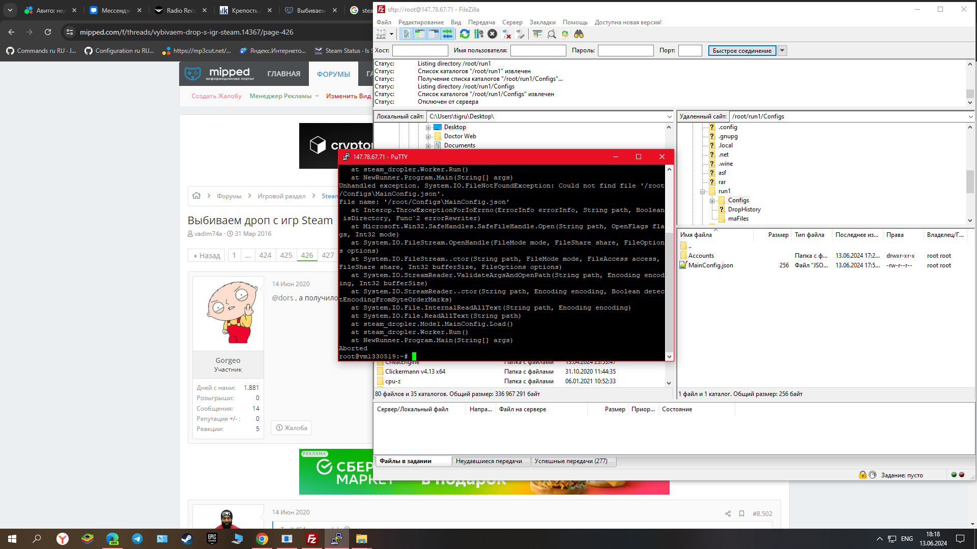Expand Doctor Web folder in local tree
Viewport: 977px width, 549px height.
click(x=428, y=137)
